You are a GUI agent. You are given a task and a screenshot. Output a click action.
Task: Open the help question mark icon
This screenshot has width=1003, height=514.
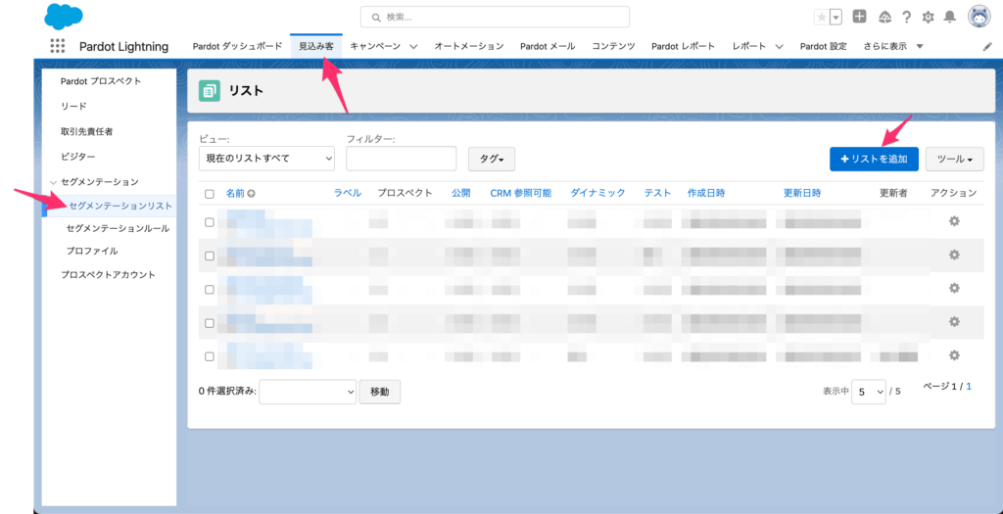coord(906,18)
